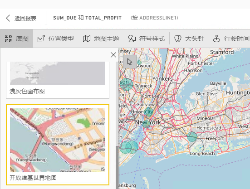
Task: Click the teal bubble on Union City
Action: 149,112
